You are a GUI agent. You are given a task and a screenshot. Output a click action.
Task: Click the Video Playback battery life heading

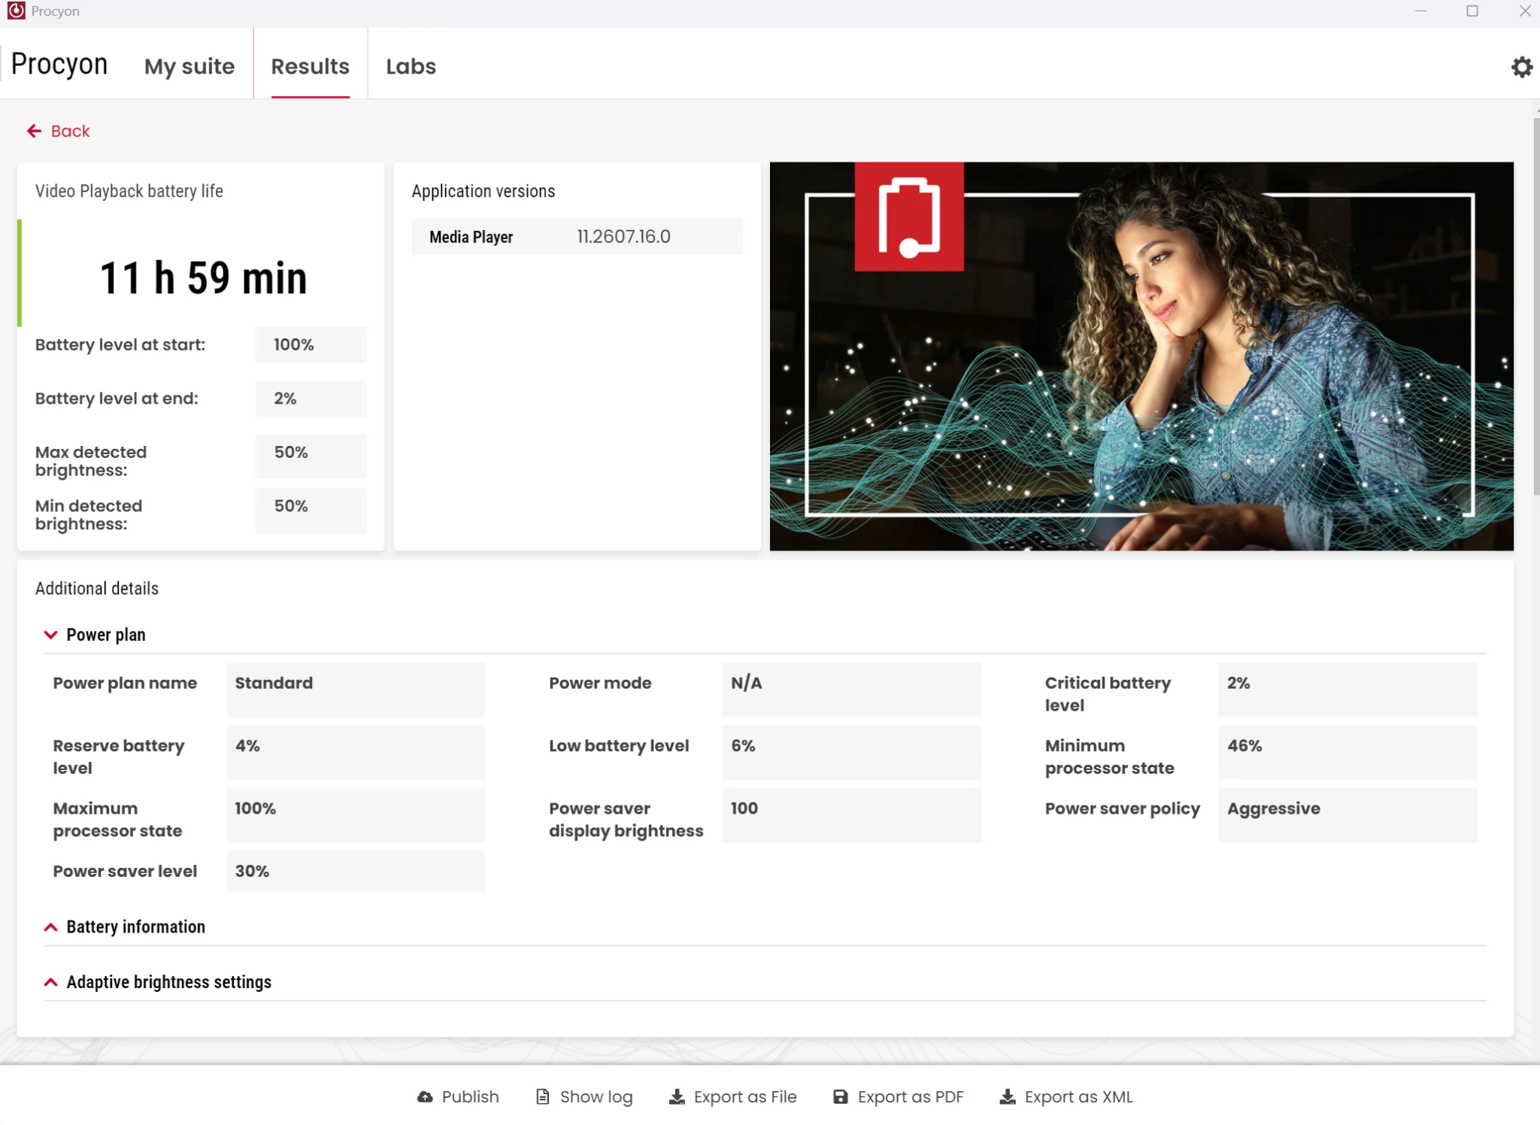pos(129,191)
